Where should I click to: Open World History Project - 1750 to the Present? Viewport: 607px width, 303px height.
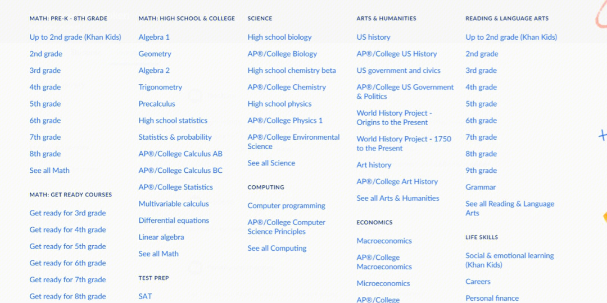[x=404, y=144]
